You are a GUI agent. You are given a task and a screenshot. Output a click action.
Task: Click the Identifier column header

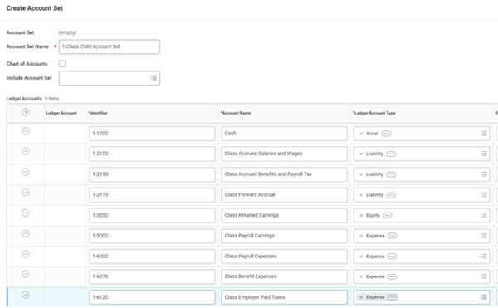[98, 113]
